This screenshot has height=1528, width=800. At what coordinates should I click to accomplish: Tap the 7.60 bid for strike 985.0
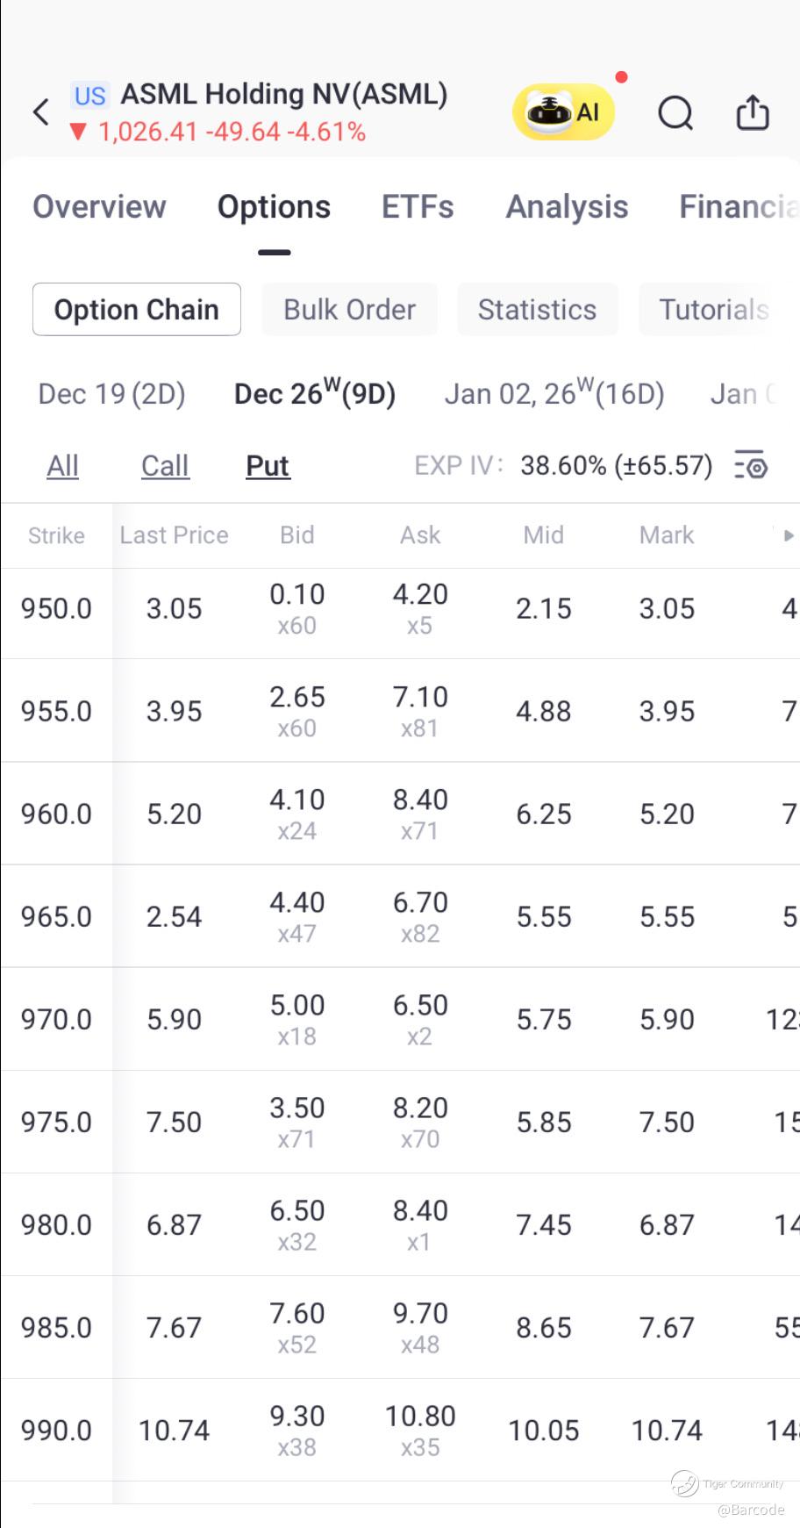pyautogui.click(x=297, y=1314)
